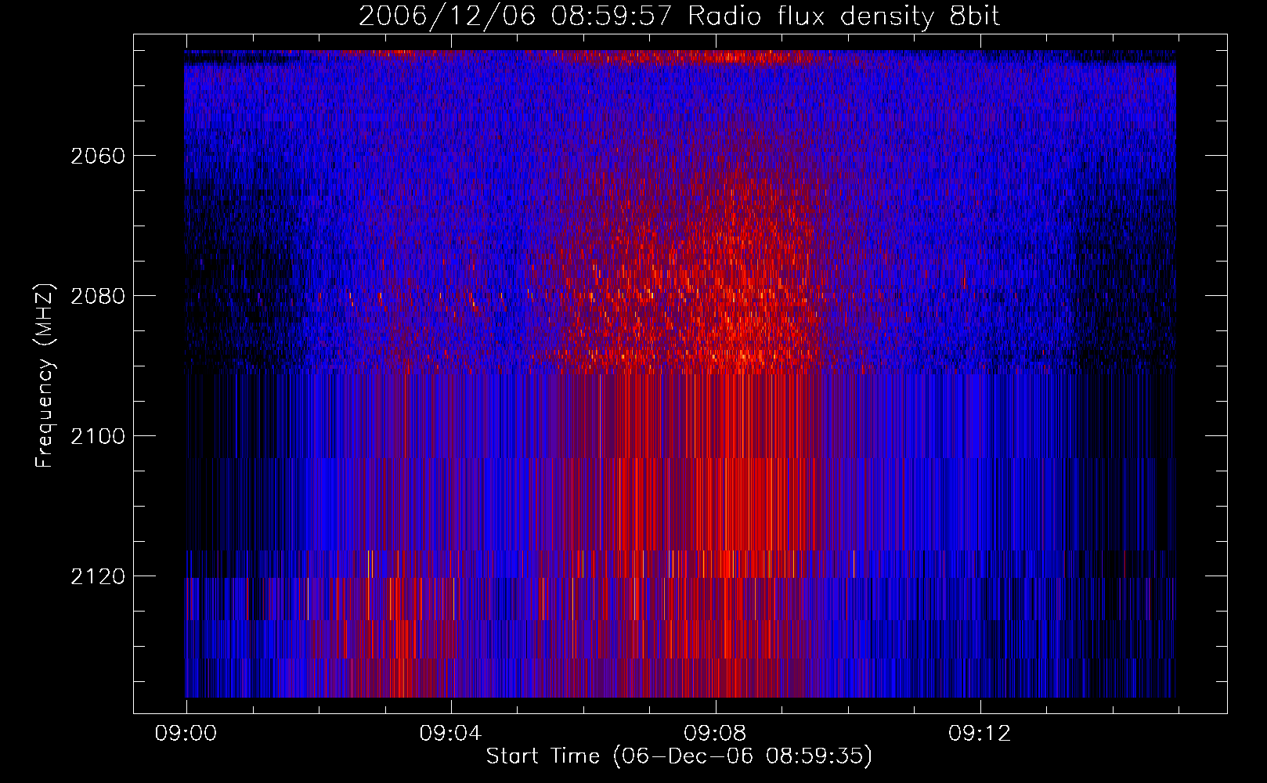Viewport: 1267px width, 783px height.
Task: Click the "Frequency (MHZ)" axis title
Action: coord(45,375)
